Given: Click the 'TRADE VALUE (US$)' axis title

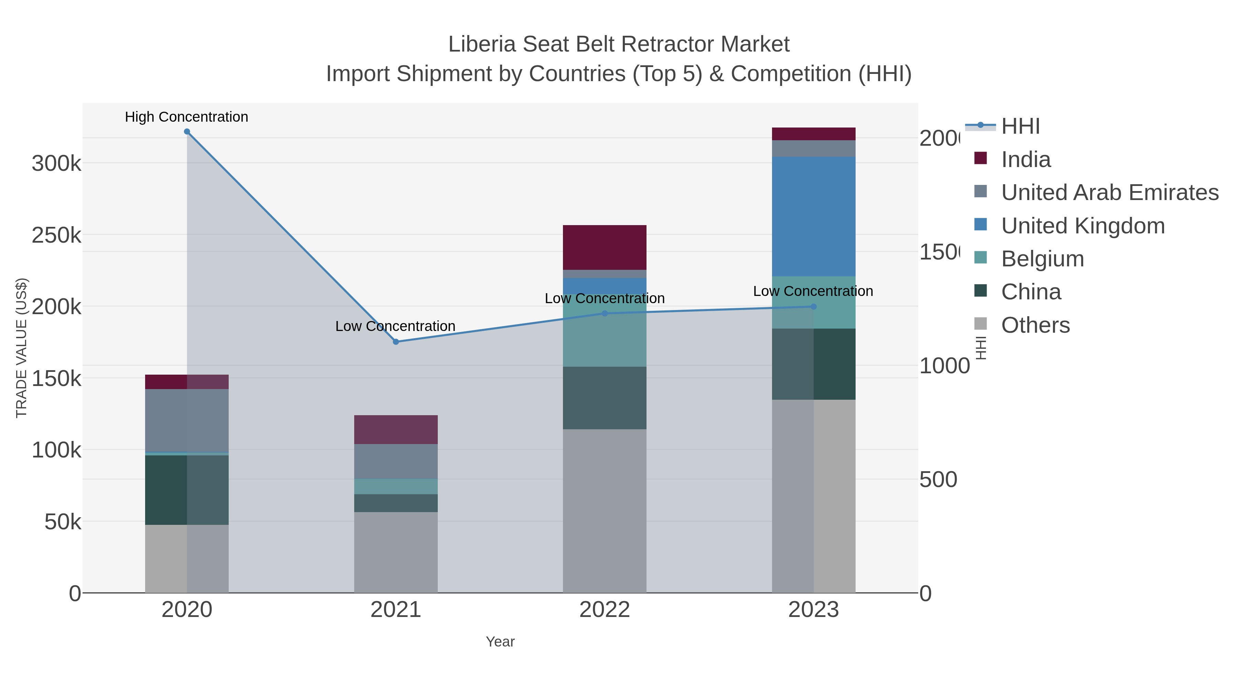Looking at the screenshot, I should pos(22,348).
